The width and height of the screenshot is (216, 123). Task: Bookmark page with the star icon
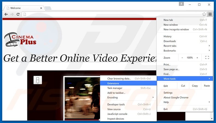point(204,14)
